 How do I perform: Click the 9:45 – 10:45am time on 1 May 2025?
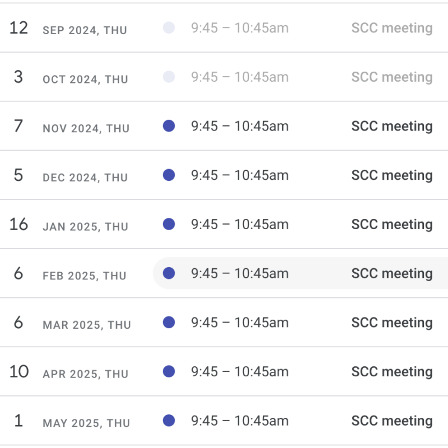[x=240, y=421]
